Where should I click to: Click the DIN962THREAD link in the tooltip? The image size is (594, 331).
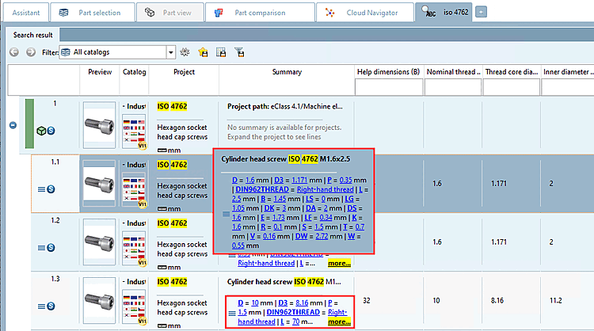point(262,189)
